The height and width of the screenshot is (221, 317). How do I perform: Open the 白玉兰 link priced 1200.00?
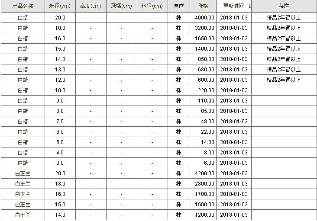click(23, 215)
